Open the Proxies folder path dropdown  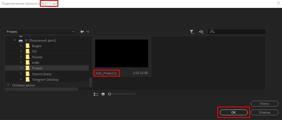40,32
